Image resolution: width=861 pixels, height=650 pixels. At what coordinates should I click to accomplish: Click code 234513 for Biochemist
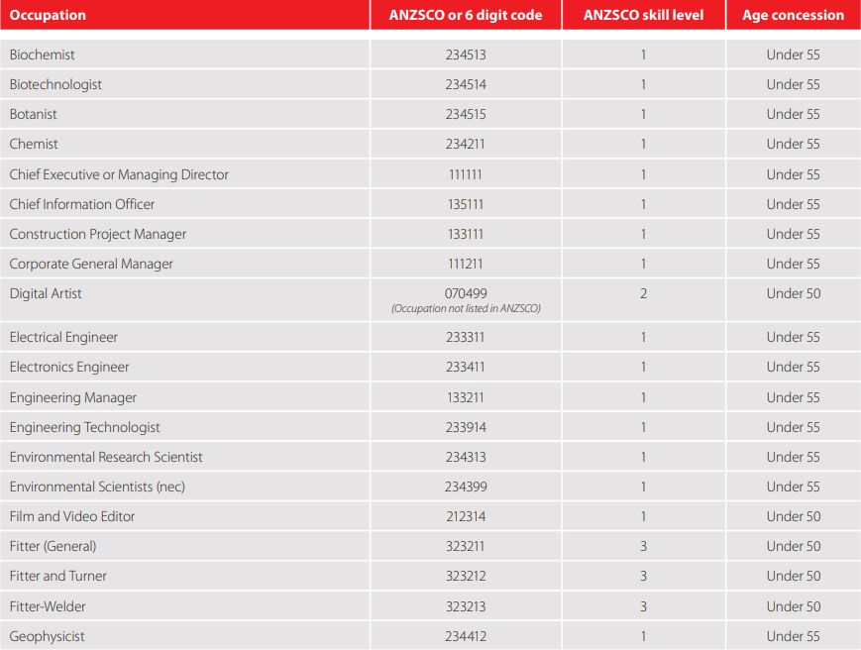pos(466,54)
